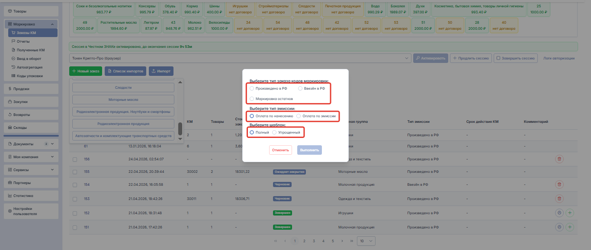Open the 'Логи авторизации' link

pos(559,58)
